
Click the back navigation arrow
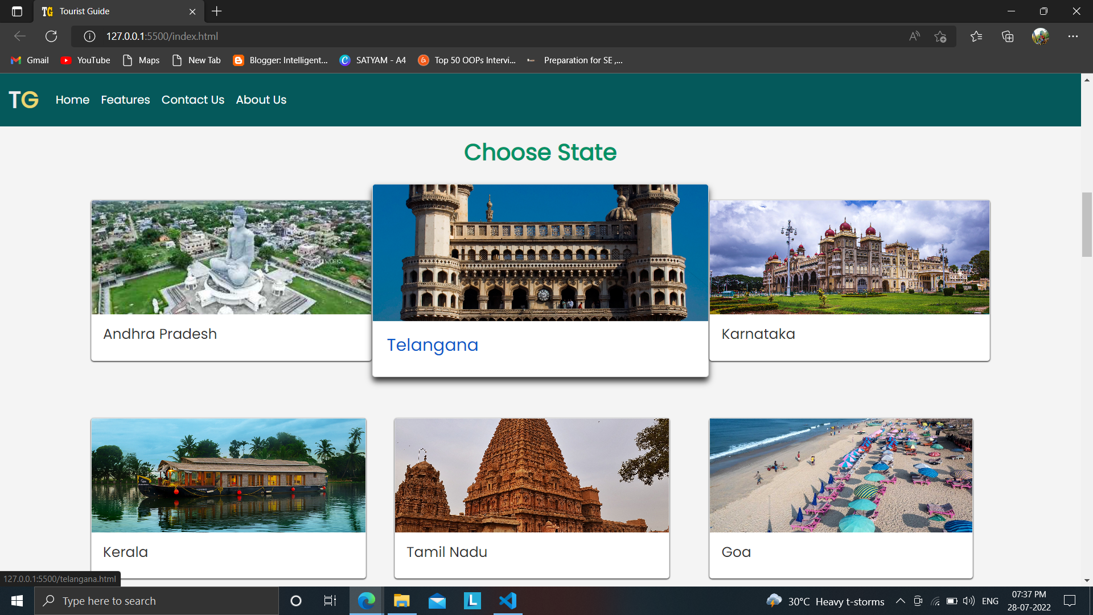(x=19, y=36)
